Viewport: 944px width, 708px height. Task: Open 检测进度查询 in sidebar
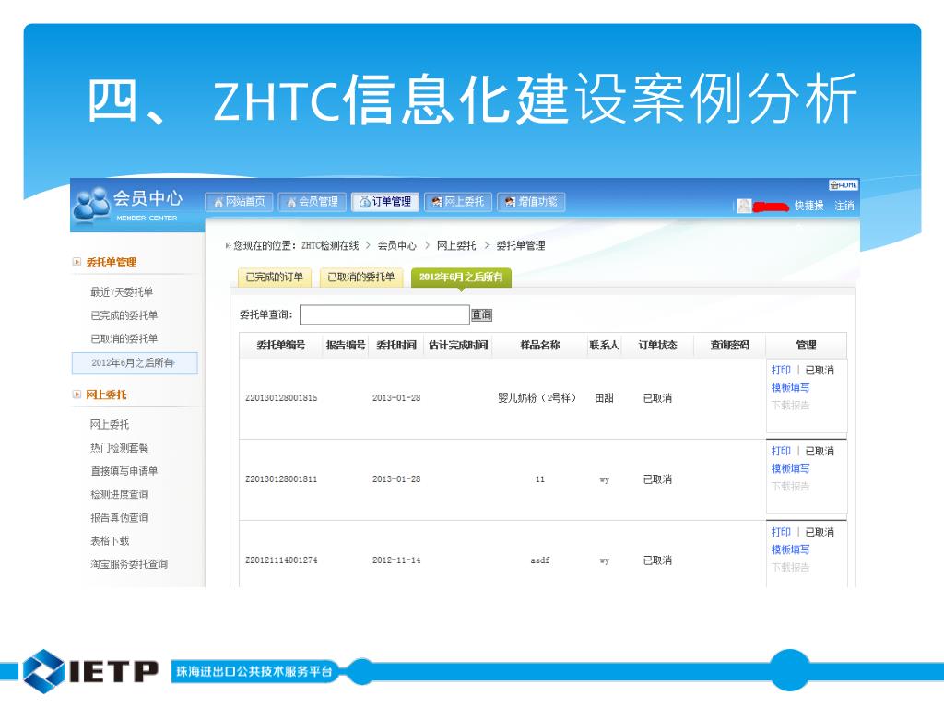tap(119, 494)
